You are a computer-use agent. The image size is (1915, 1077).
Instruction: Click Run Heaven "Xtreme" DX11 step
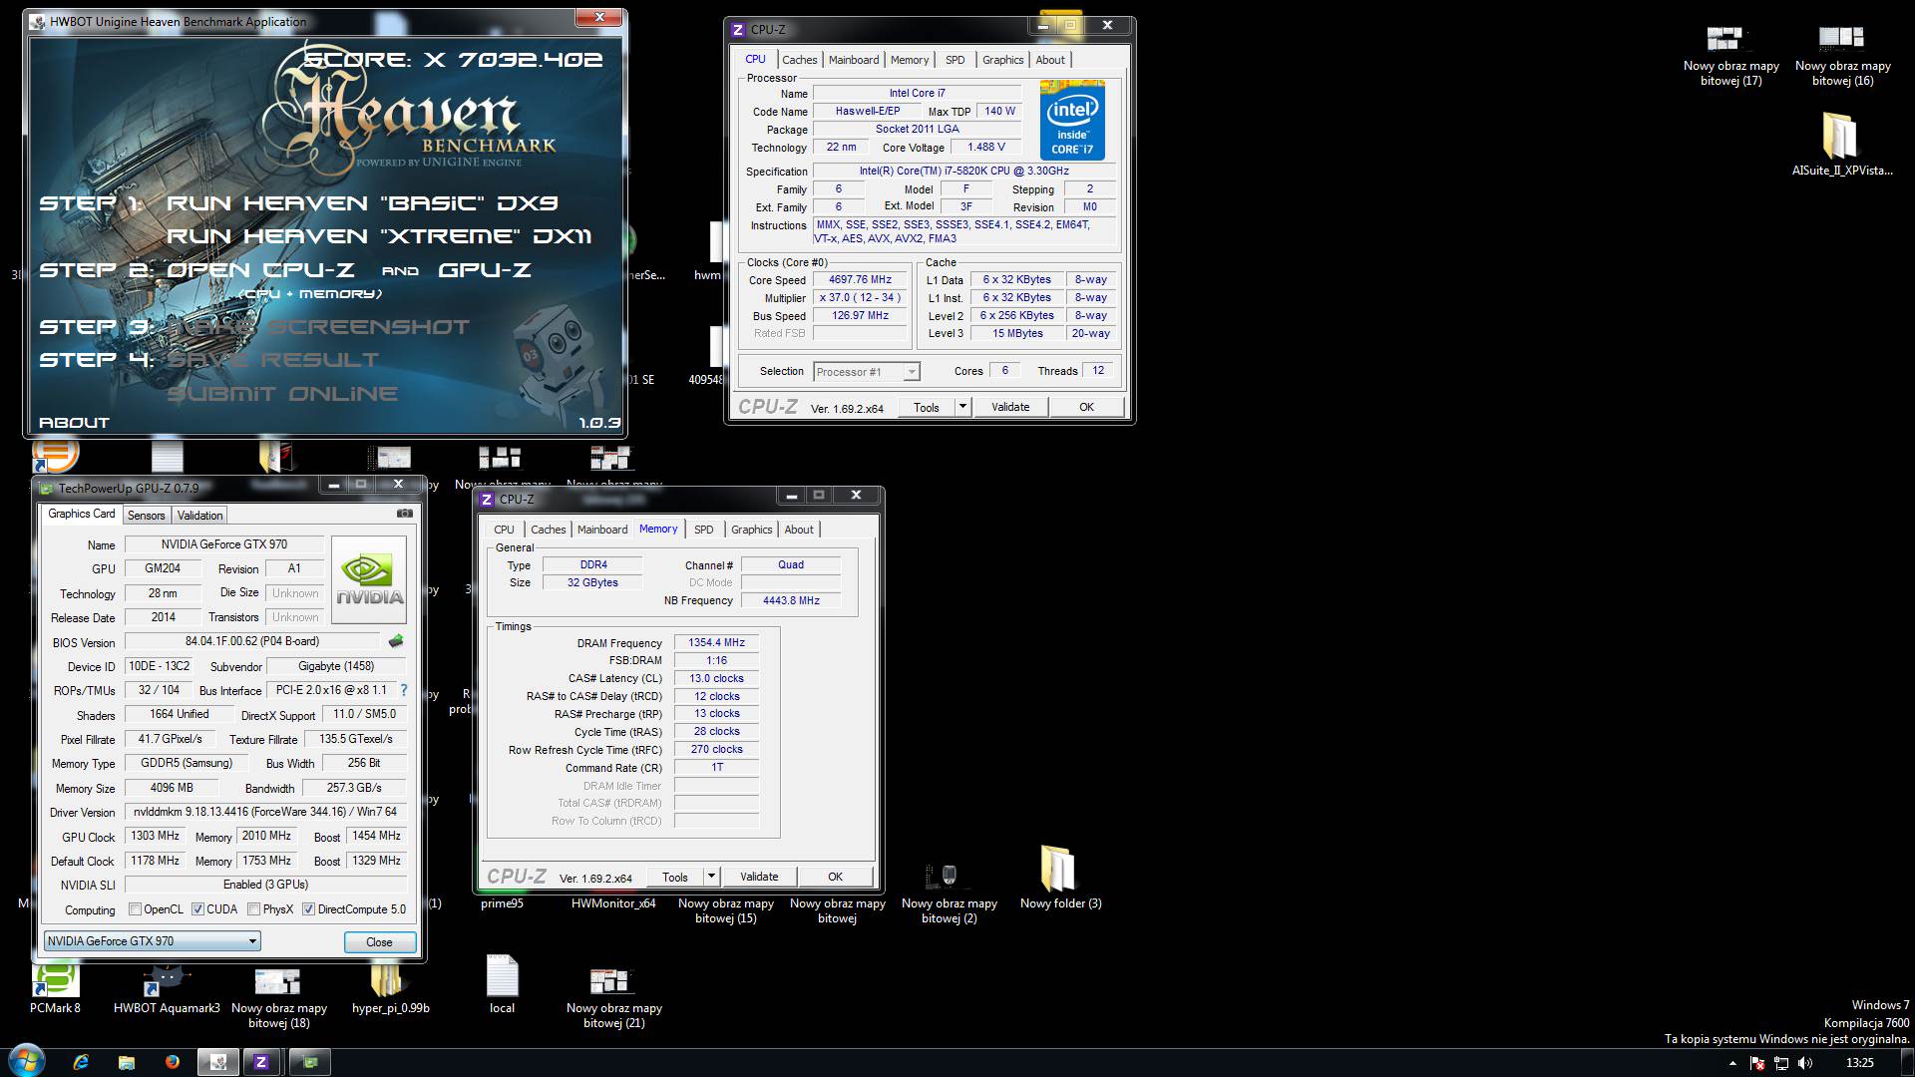click(379, 236)
